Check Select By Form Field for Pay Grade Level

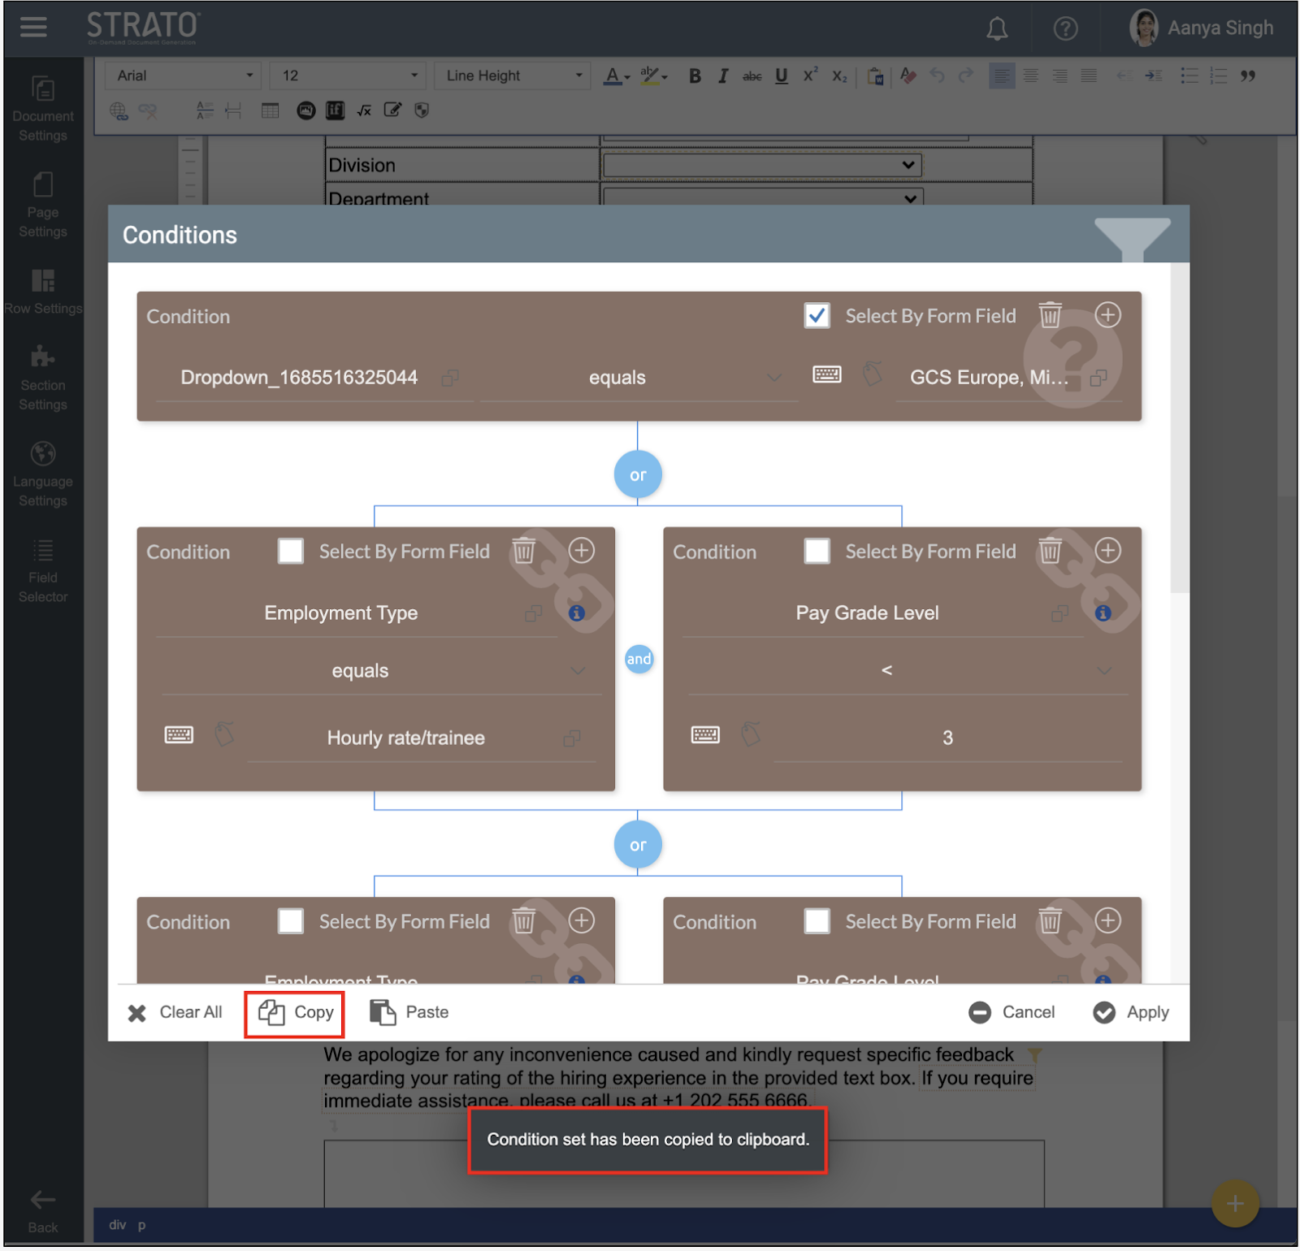tap(817, 552)
